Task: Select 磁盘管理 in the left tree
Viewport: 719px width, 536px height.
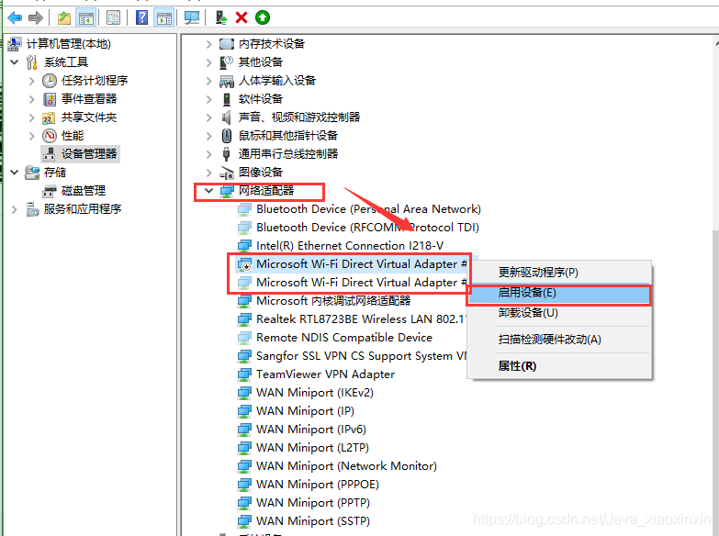Action: tap(84, 191)
